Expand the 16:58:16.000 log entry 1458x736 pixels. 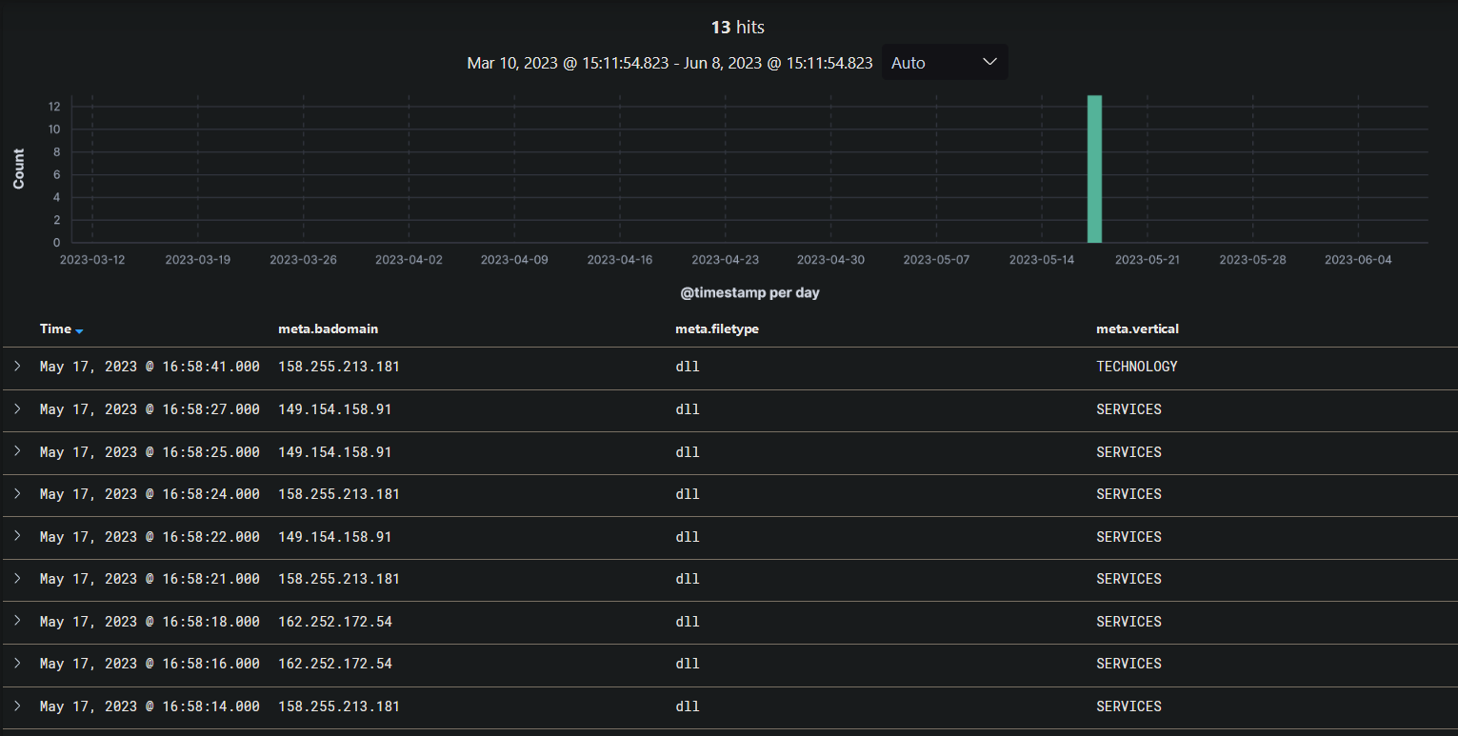pos(17,664)
